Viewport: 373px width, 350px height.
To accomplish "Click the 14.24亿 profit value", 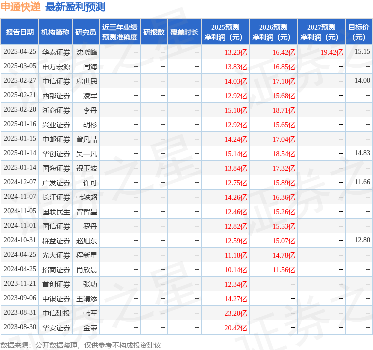I will (236, 139).
